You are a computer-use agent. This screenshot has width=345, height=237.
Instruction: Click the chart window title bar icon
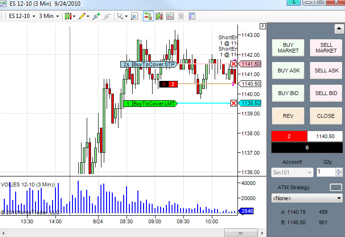(x=3, y=3)
